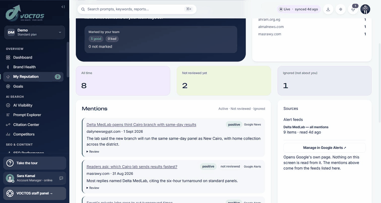
Task: Click the question mark tour icon
Action: [x=10, y=163]
